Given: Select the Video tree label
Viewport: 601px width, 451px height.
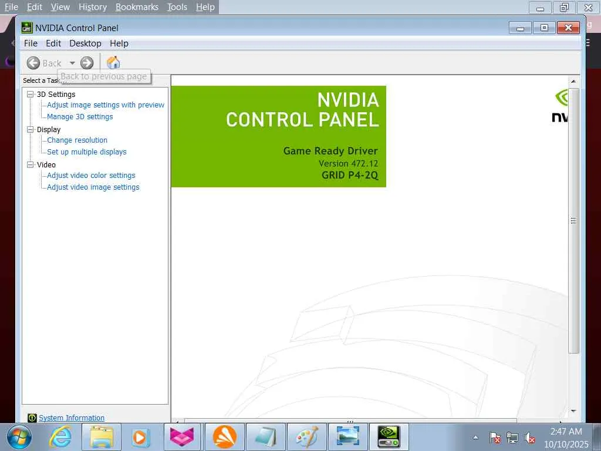Looking at the screenshot, I should pyautogui.click(x=46, y=164).
